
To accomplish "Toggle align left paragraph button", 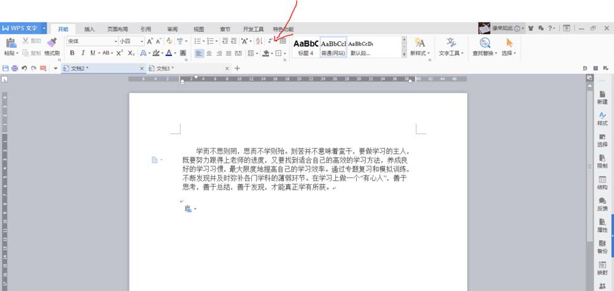I will pyautogui.click(x=200, y=53).
